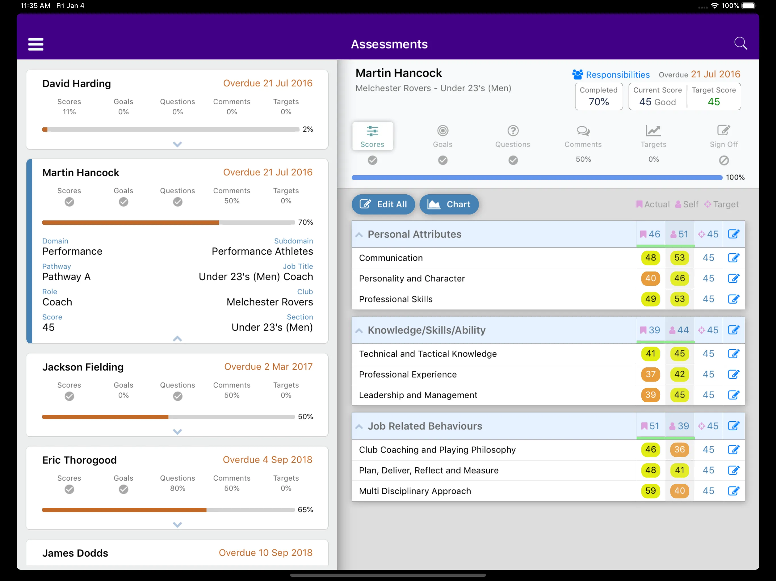Open the Questions tab
This screenshot has width=776, height=581.
[513, 136]
